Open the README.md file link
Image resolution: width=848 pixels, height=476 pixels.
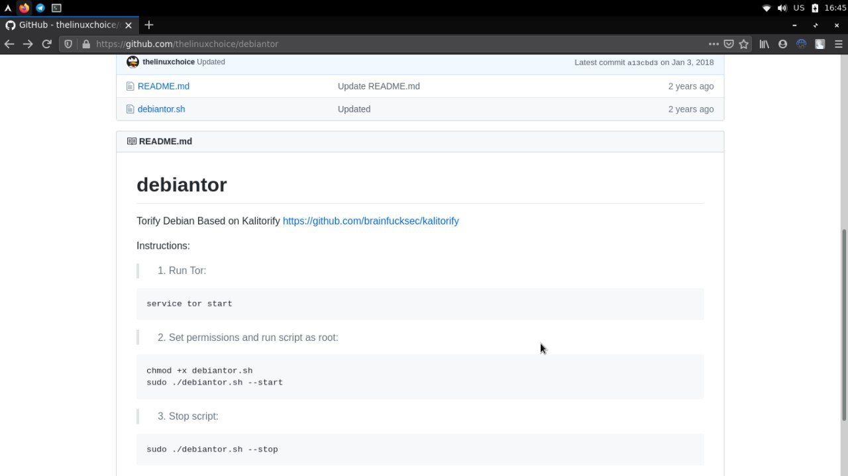[x=164, y=86]
